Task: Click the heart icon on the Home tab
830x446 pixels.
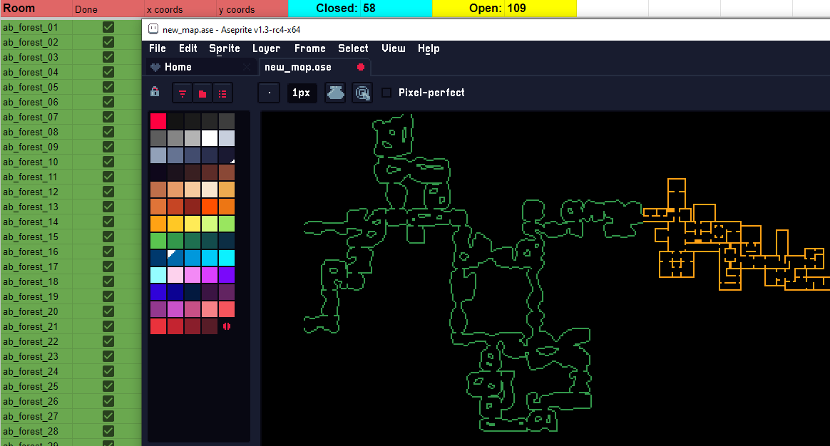Action: [155, 66]
